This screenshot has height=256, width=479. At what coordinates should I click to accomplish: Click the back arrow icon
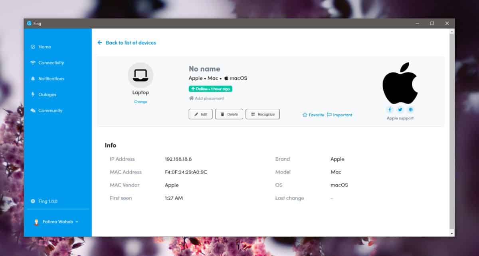tap(100, 43)
